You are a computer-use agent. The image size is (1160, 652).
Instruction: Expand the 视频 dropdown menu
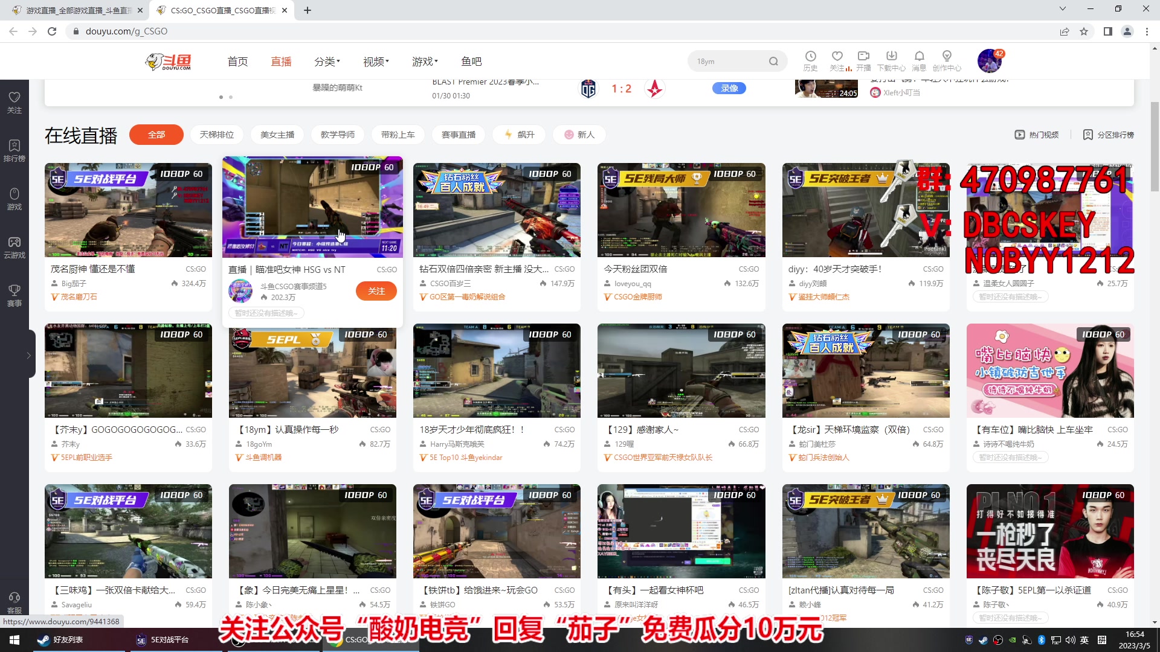376,62
